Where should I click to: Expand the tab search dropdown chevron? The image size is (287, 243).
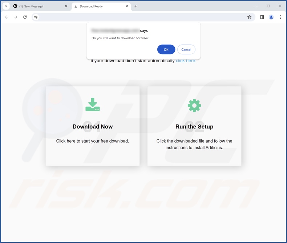[x=6, y=6]
